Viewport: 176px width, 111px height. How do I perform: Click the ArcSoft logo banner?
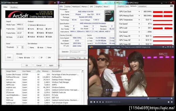coord(30,14)
